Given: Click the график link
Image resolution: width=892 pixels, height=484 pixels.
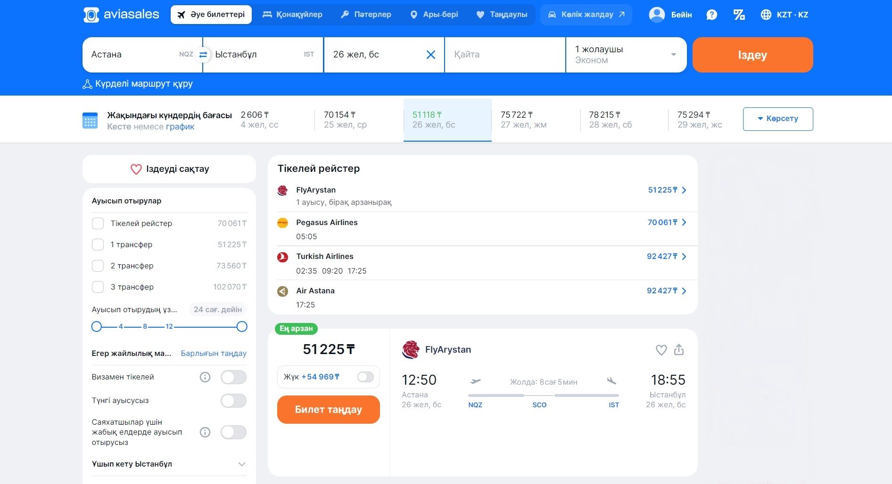Looking at the screenshot, I should [x=180, y=127].
